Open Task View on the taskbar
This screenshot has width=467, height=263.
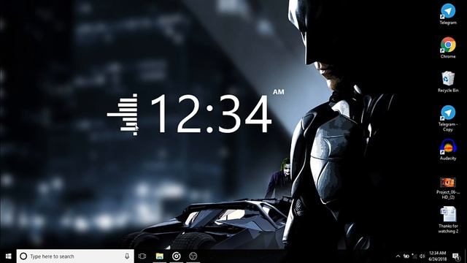pos(142,256)
